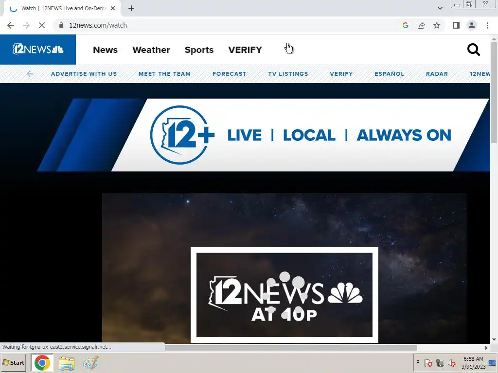Click the browser forward arrow
498x373 pixels.
(26, 25)
